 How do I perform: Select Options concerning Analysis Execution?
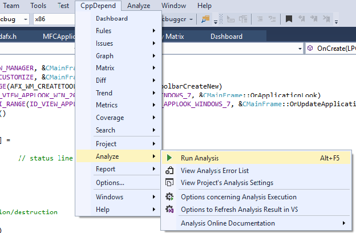point(257,197)
